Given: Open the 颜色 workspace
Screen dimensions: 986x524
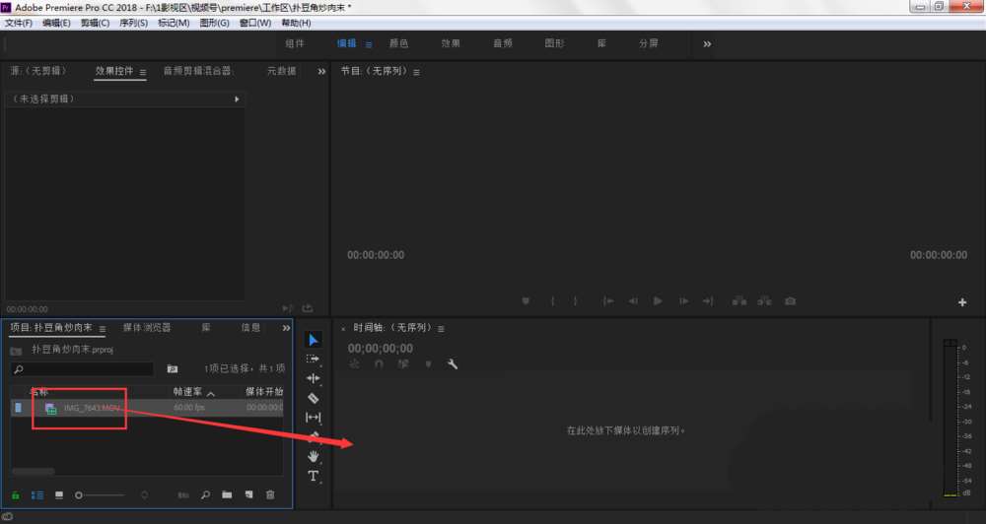Looking at the screenshot, I should [x=398, y=44].
